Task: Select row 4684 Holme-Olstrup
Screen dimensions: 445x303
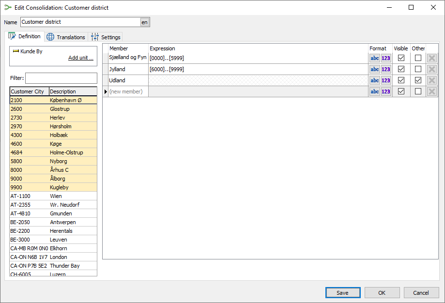Action: [x=53, y=152]
